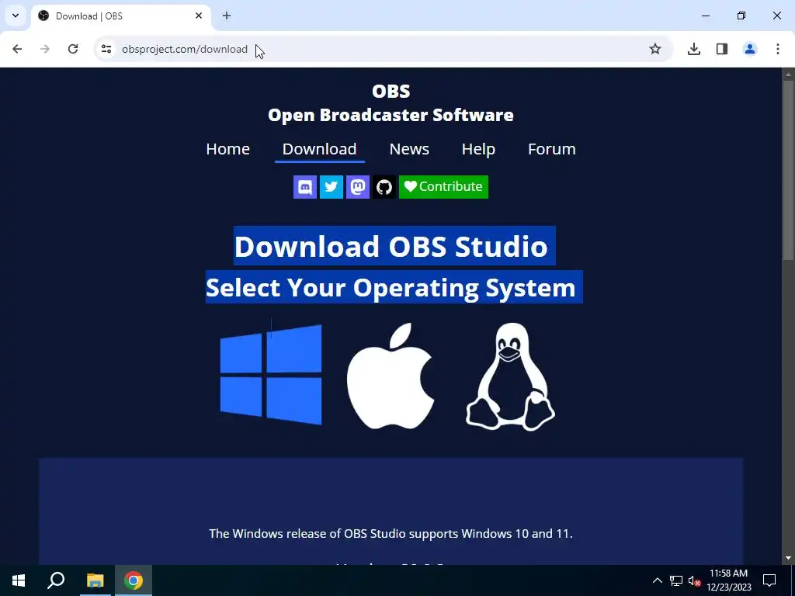This screenshot has height=596, width=795.
Task: Restore down the Chrome window
Action: [741, 16]
